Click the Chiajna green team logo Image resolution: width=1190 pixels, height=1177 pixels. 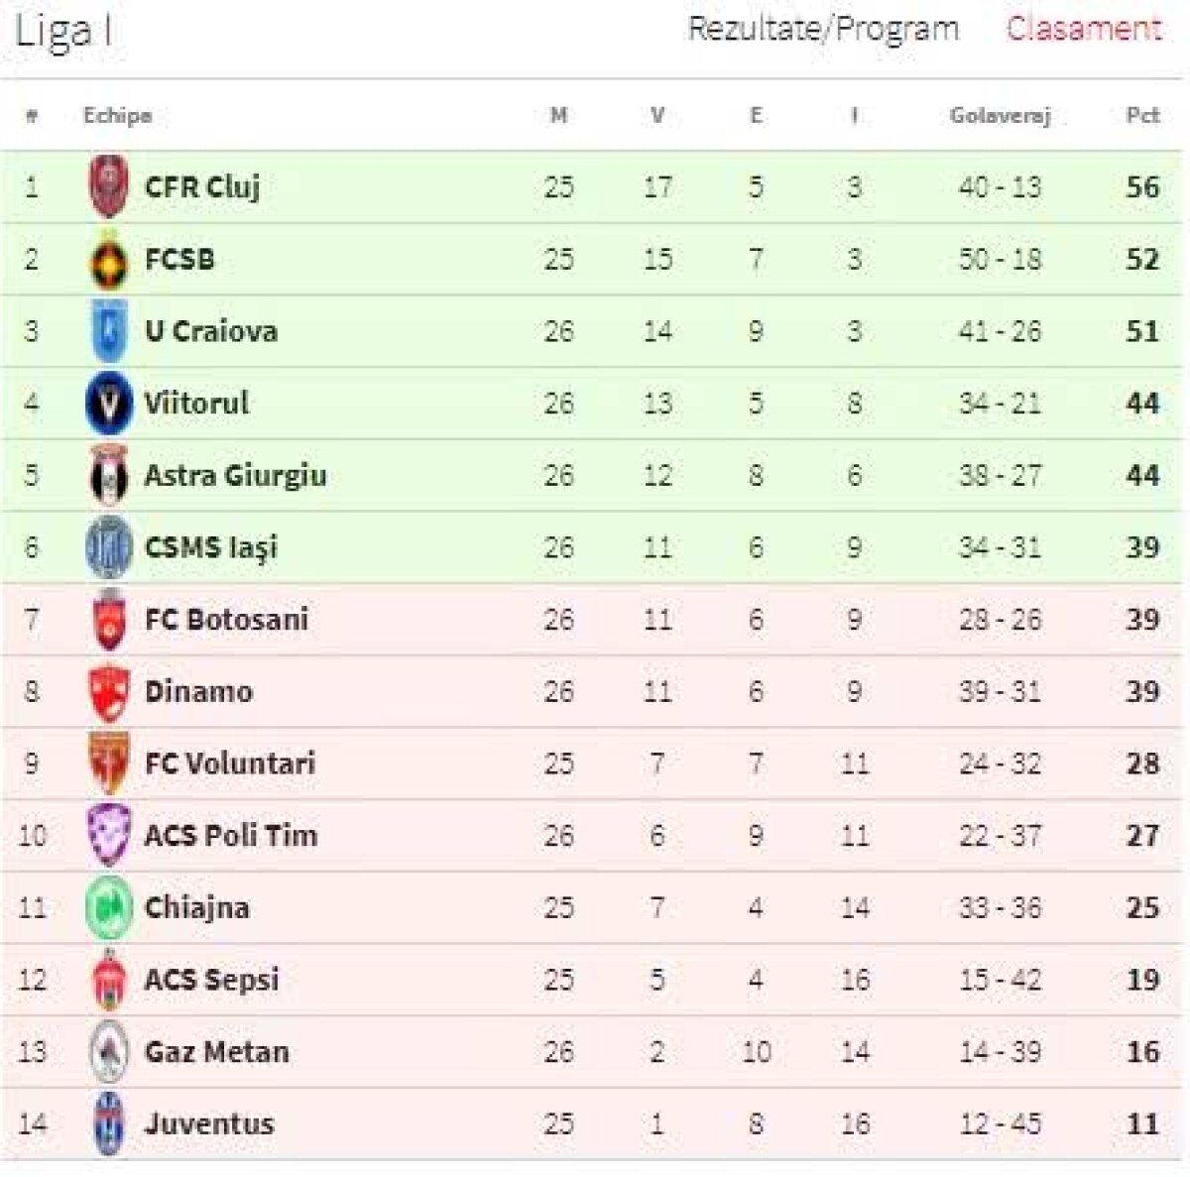click(x=108, y=908)
